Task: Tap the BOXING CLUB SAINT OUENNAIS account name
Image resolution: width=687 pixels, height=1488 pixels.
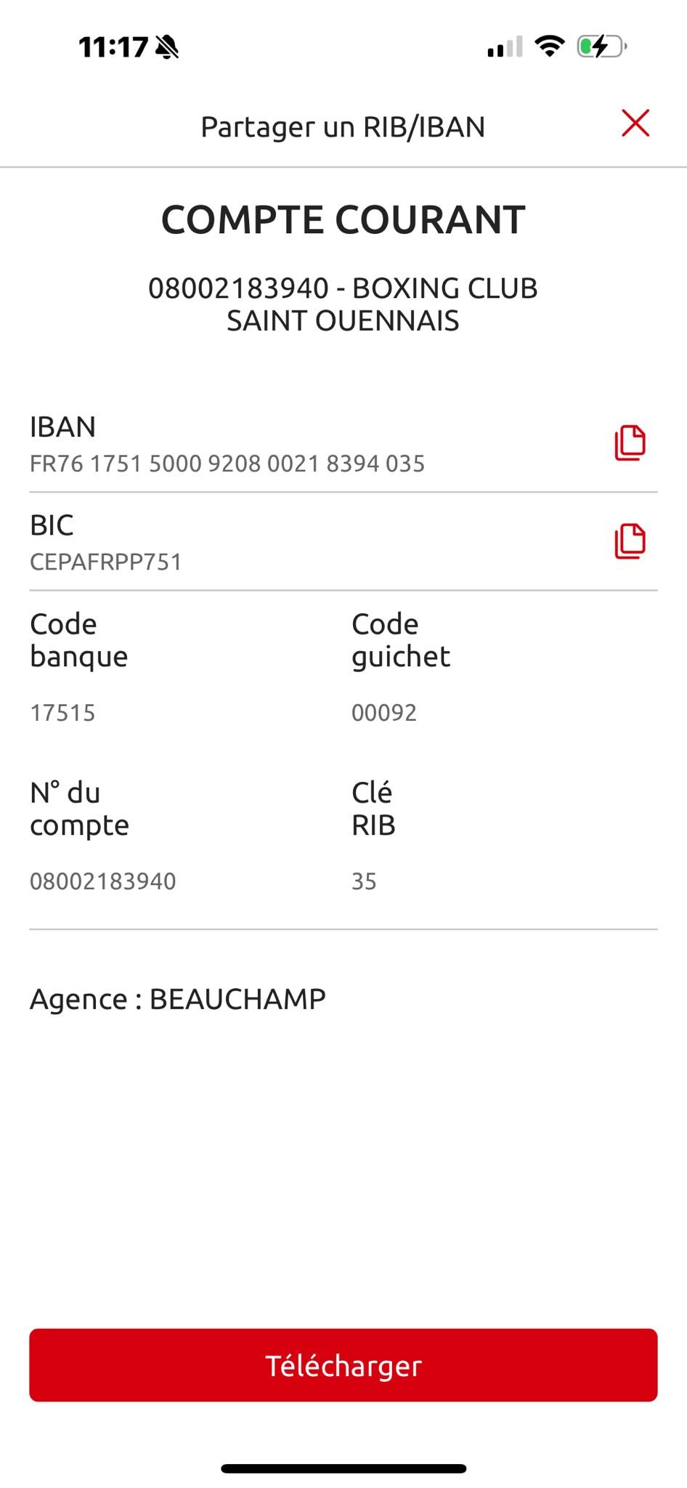Action: coord(343,304)
